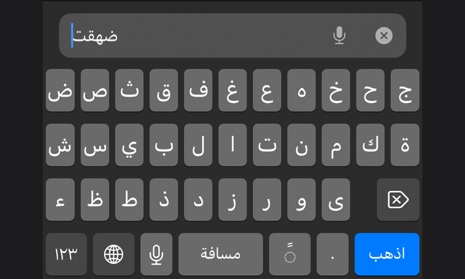Type the letter ض key
Image resolution: width=465 pixels, height=279 pixels.
(60, 91)
